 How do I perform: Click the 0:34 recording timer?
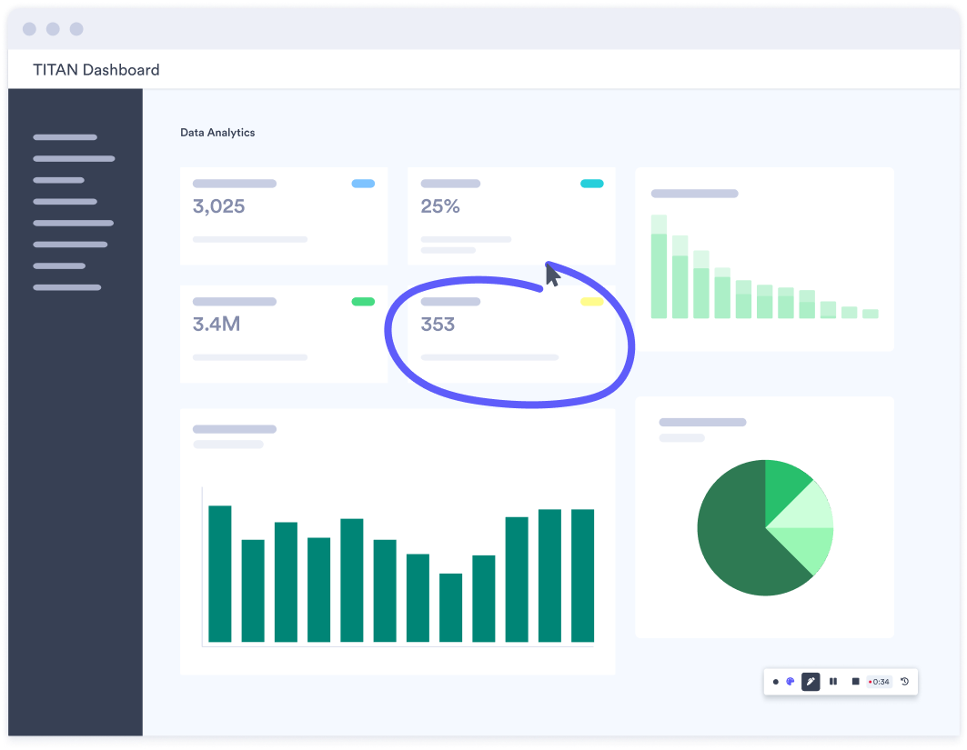point(880,681)
